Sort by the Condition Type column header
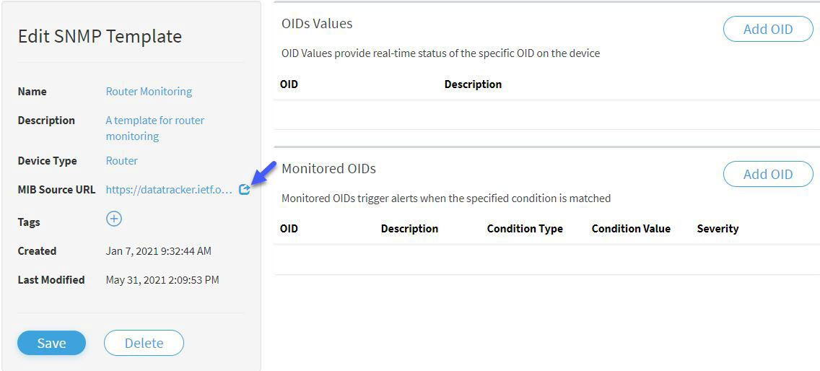This screenshot has width=820, height=371. [x=525, y=229]
